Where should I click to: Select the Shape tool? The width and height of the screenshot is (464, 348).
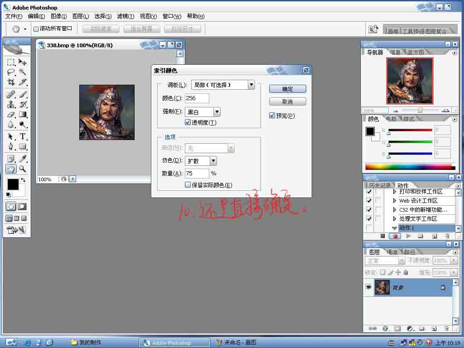23,147
